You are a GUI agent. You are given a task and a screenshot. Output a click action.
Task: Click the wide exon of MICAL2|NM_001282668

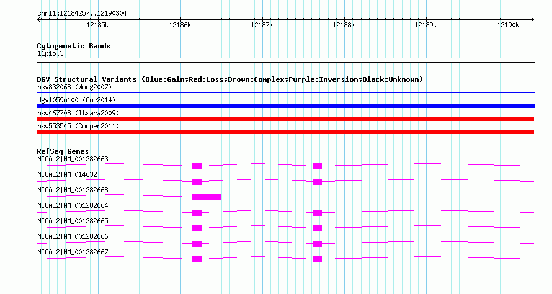click(207, 197)
